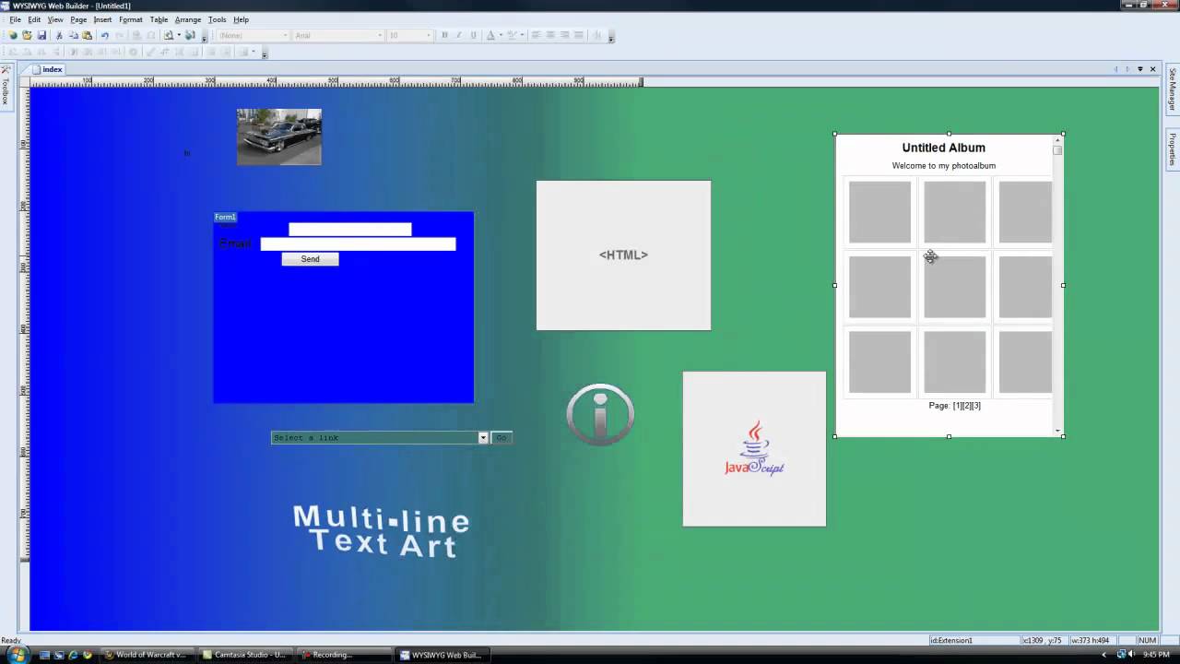The height and width of the screenshot is (664, 1180).
Task: Select the Multi-line Text Art object
Action: point(382,531)
